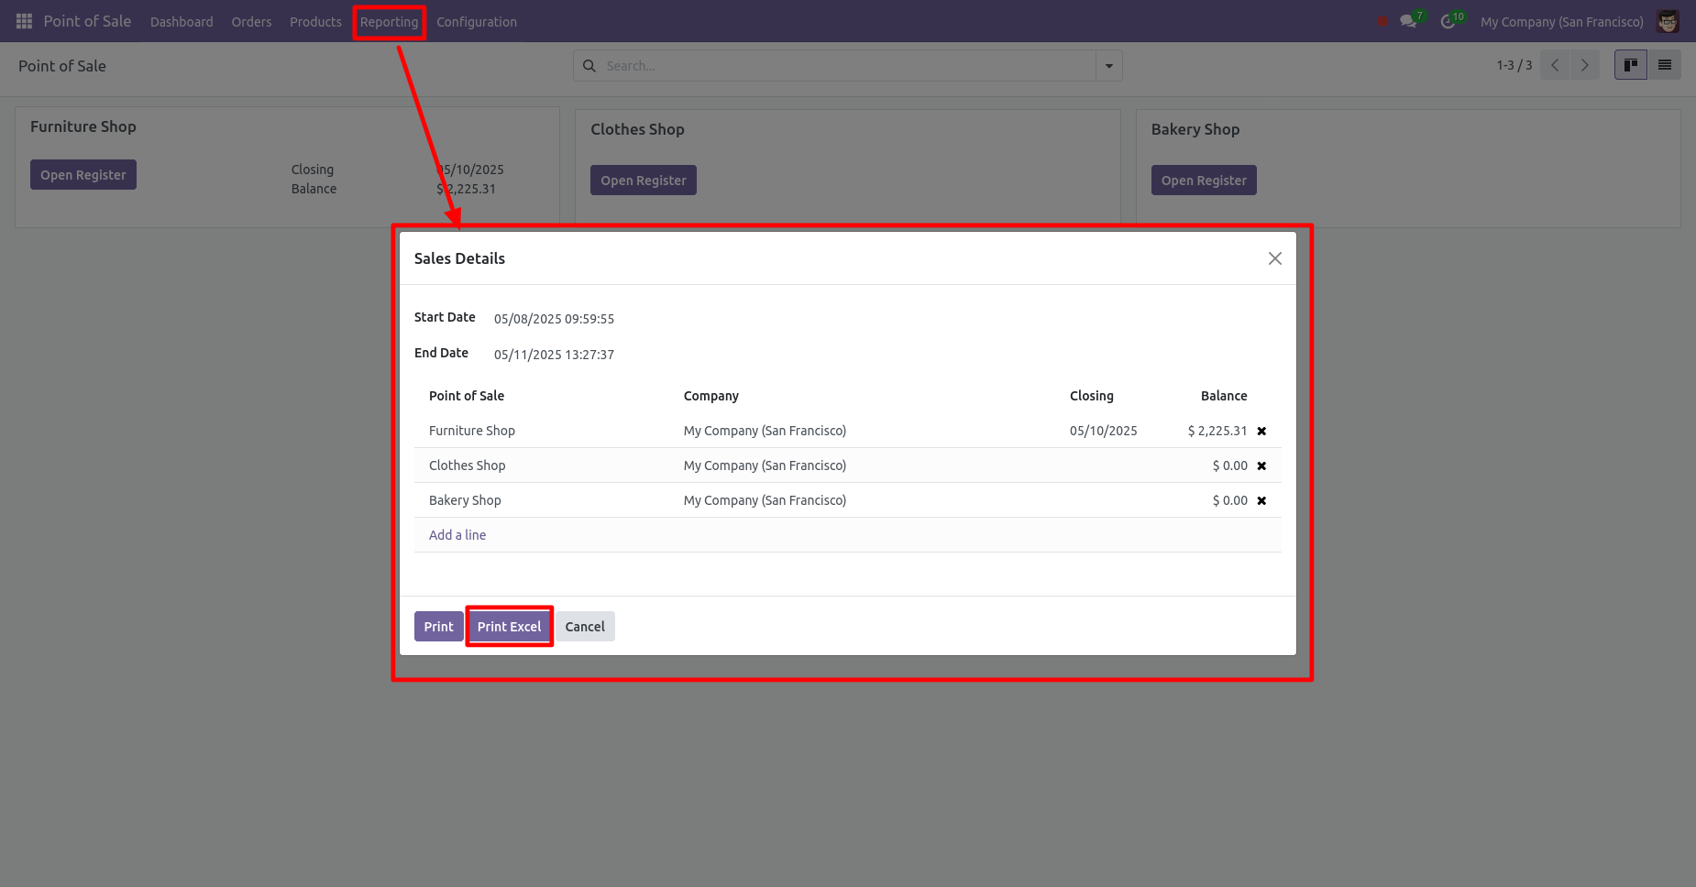Image resolution: width=1696 pixels, height=887 pixels.
Task: Click the Clothes Shop $ 0.00 balance
Action: coord(1230,465)
